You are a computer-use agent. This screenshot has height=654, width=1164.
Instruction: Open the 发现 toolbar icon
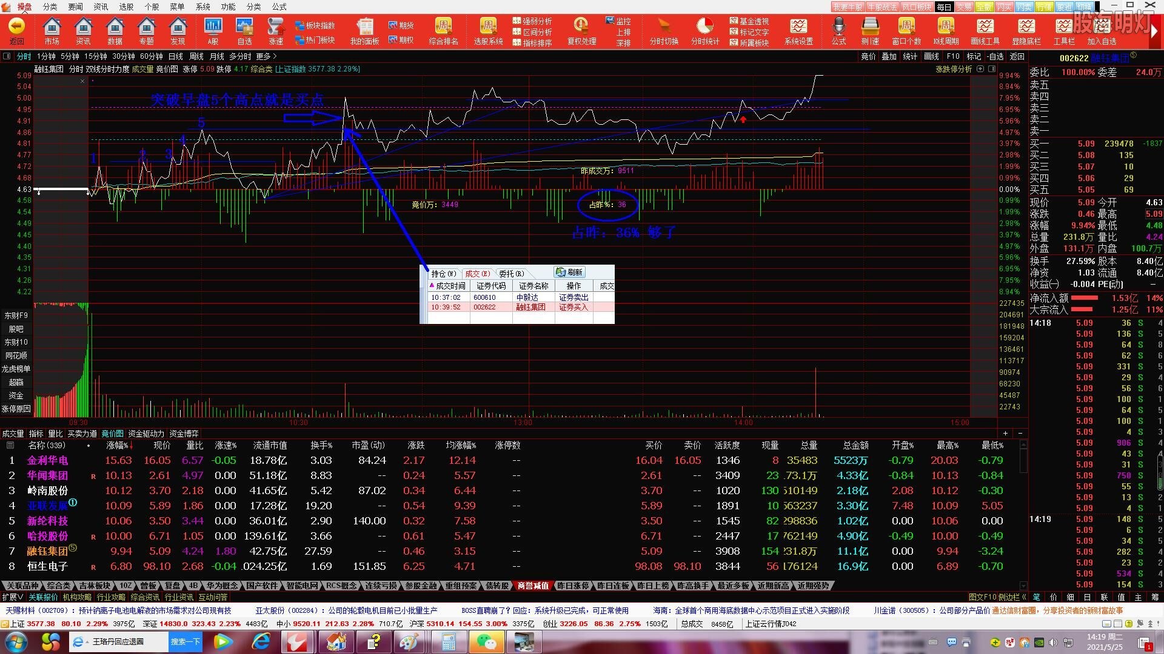pos(178,31)
